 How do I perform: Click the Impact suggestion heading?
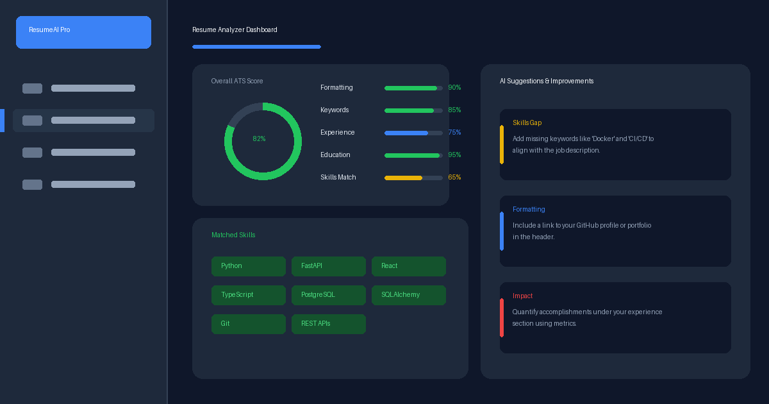coord(522,296)
